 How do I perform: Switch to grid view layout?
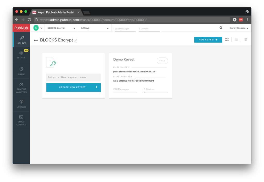[x=227, y=39]
